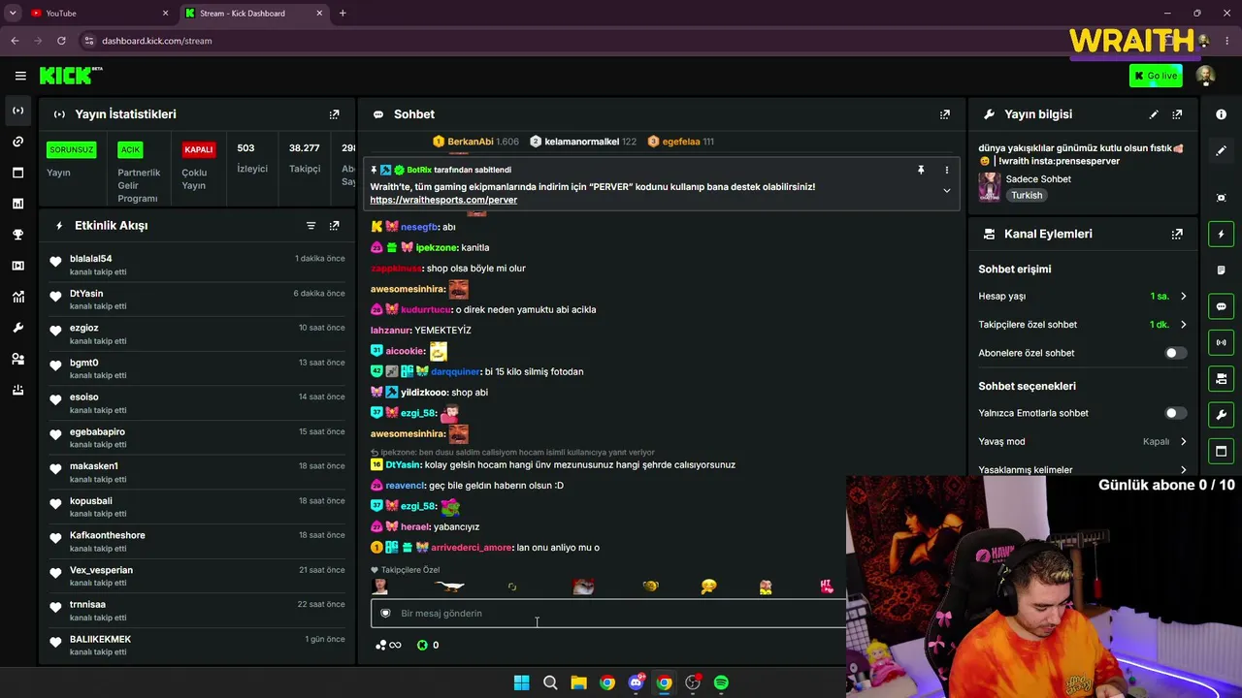This screenshot has height=698, width=1242.
Task: Open the wraithesports.com/perver link
Action: (x=443, y=200)
